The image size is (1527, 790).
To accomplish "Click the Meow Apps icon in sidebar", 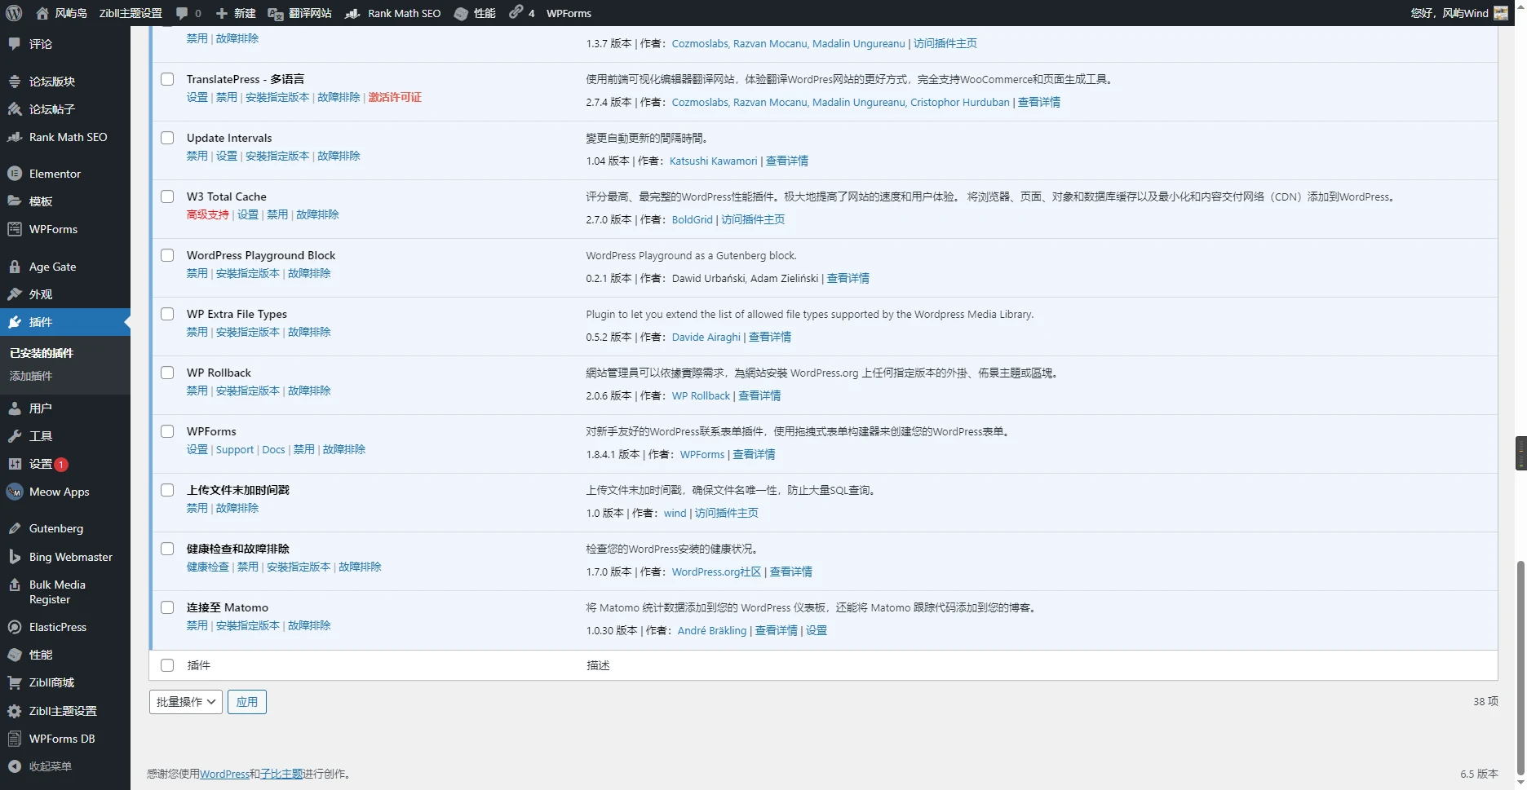I will 15,492.
